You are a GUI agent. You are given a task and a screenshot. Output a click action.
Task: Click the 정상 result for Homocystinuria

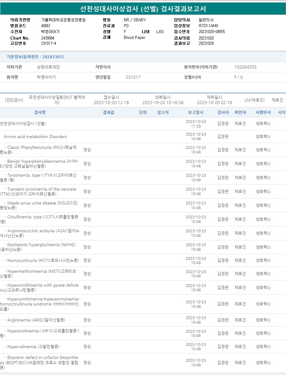tap(87, 260)
